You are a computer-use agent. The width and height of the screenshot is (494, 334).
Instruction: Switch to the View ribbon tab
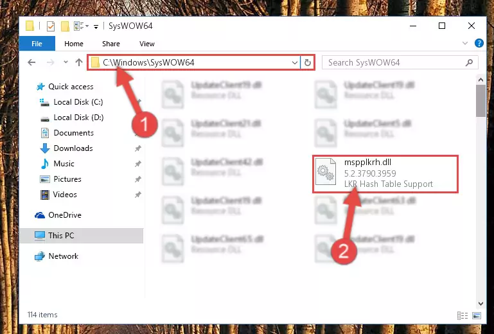tap(147, 44)
